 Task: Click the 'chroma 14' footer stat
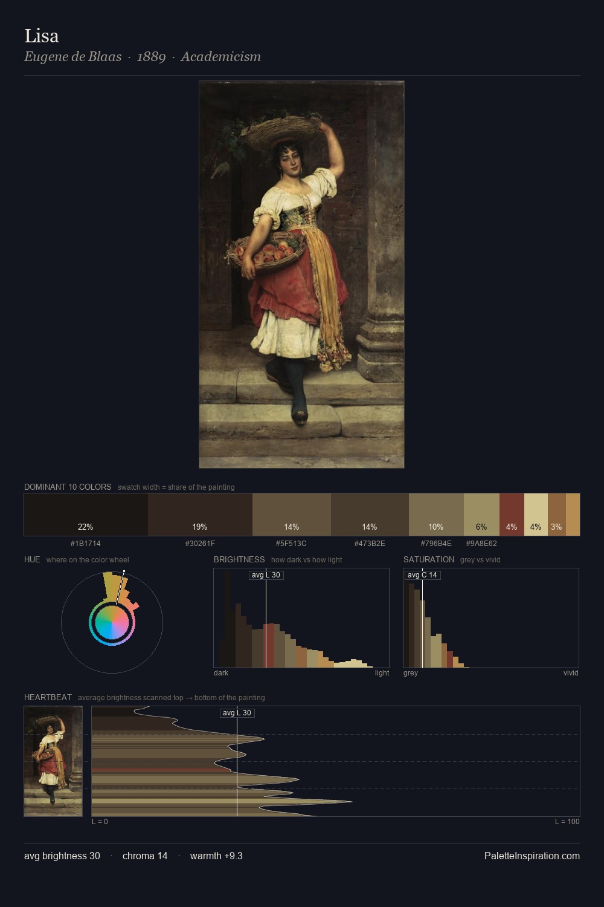tap(145, 856)
